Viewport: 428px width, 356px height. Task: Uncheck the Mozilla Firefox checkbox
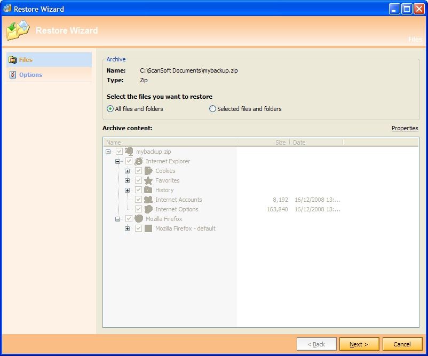pos(129,219)
